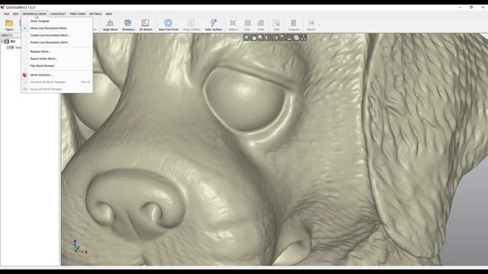This screenshot has width=488, height=274.
Task: Open the SETTINGS menu
Action: (x=95, y=14)
